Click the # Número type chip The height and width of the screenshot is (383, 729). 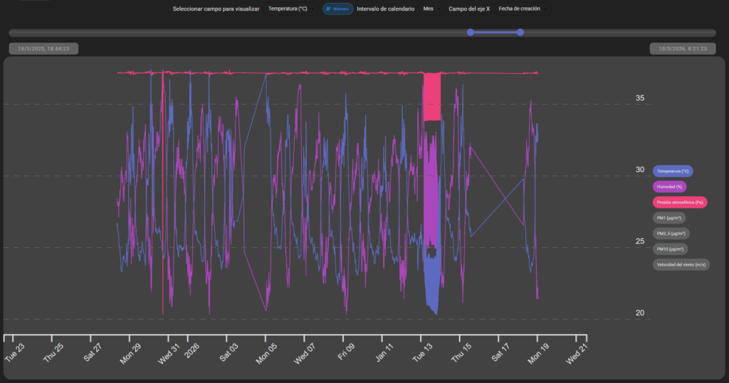click(x=338, y=9)
